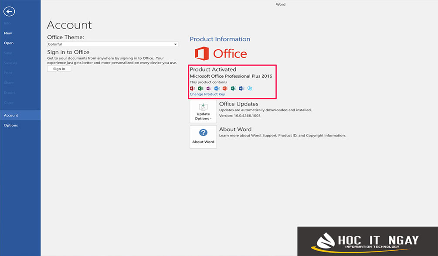Click the Skype for Business icon

(250, 89)
